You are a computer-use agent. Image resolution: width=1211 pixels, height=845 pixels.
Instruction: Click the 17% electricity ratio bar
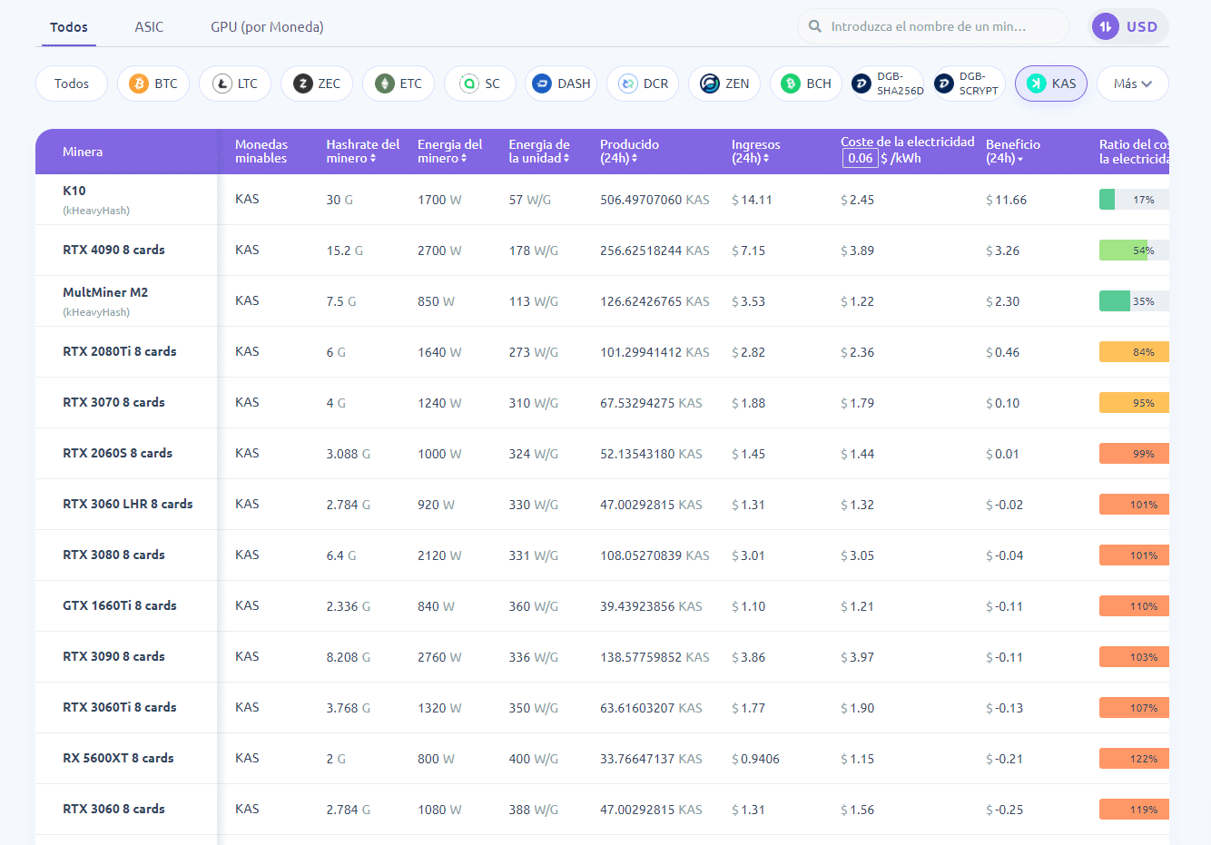pyautogui.click(x=1134, y=200)
